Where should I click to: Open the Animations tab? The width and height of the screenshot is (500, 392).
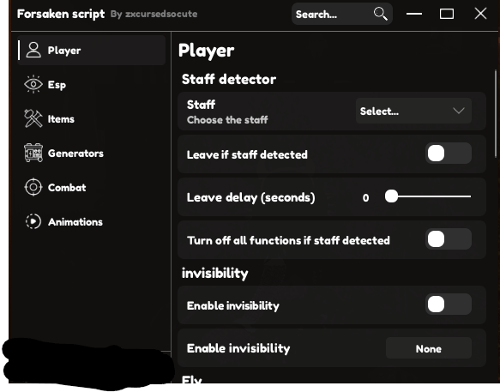[92, 221]
